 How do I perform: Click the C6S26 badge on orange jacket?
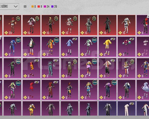tap(56, 40)
